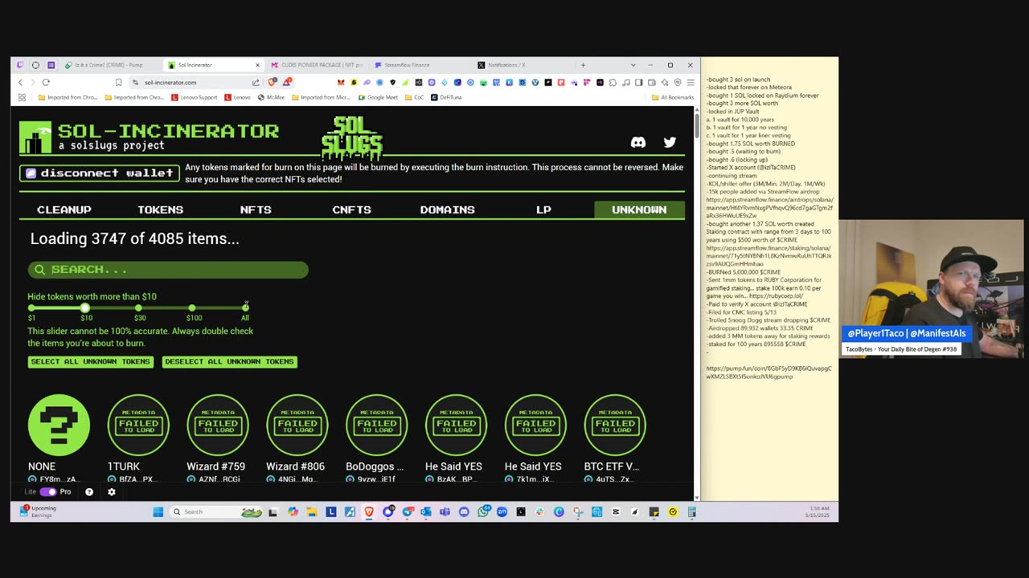Select the NONE question mark token

coord(59,425)
